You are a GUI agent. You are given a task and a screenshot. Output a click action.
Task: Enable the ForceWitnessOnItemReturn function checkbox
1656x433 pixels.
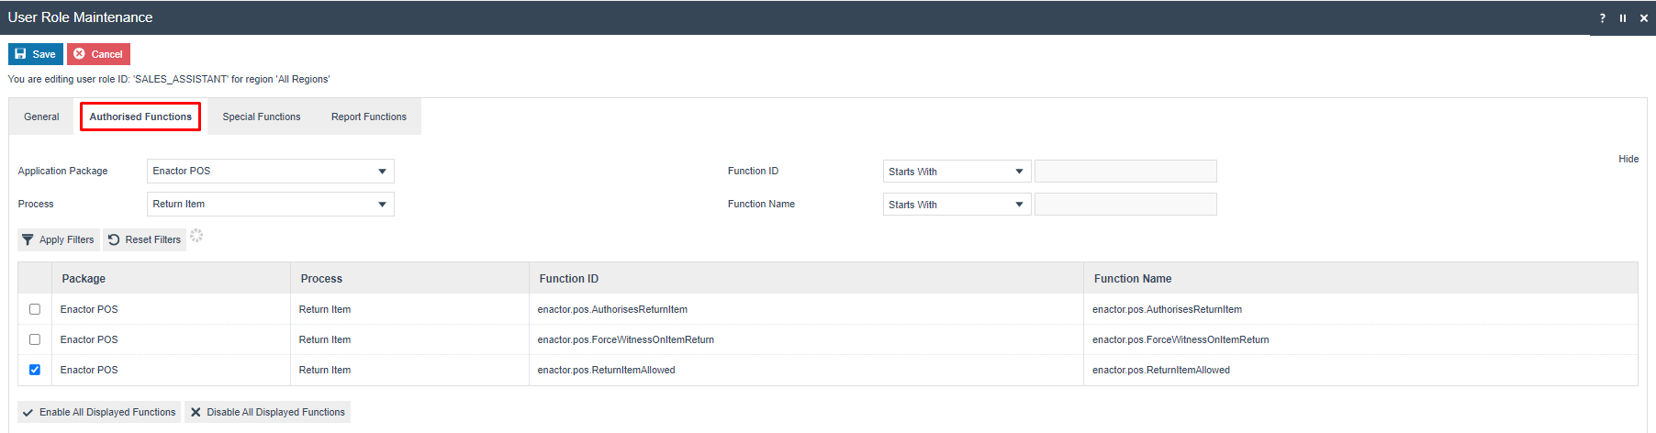(35, 339)
